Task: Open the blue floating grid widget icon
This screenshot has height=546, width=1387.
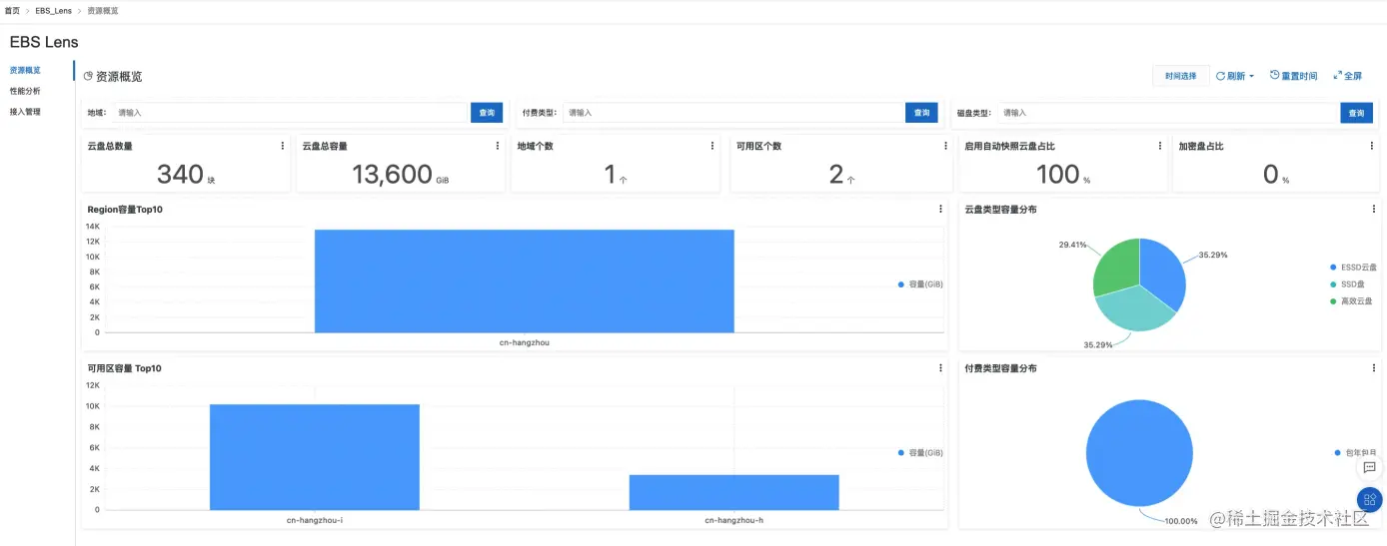Action: coord(1370,500)
